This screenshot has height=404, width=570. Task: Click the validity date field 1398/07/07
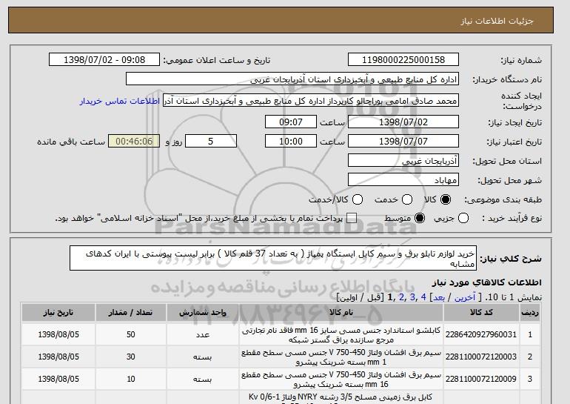click(403, 142)
